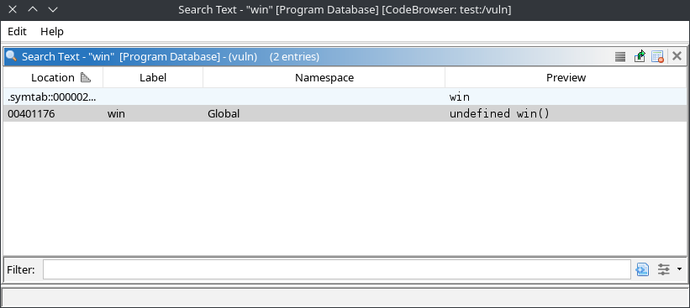Select the 00401176 location cell
690x308 pixels.
[x=53, y=114]
